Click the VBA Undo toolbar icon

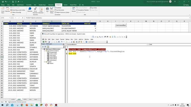point(62,42)
